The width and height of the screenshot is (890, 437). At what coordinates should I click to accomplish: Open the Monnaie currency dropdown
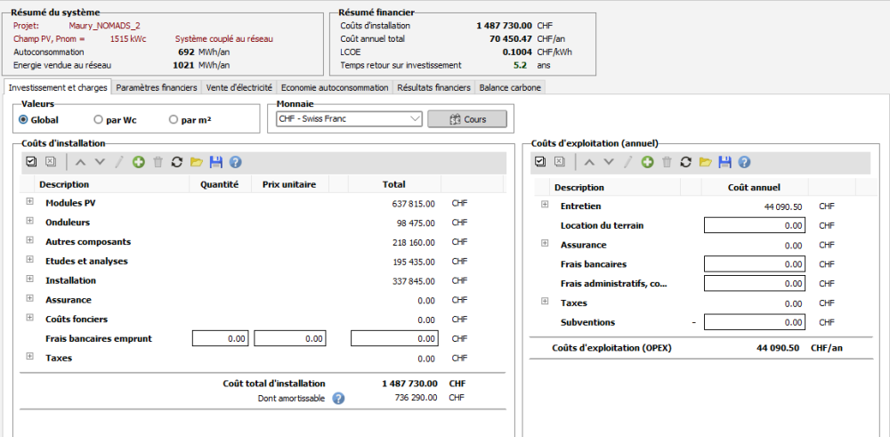(349, 119)
